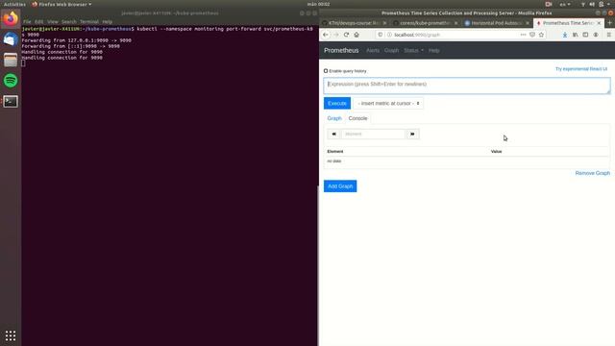Reload the page in Firefox

346,35
